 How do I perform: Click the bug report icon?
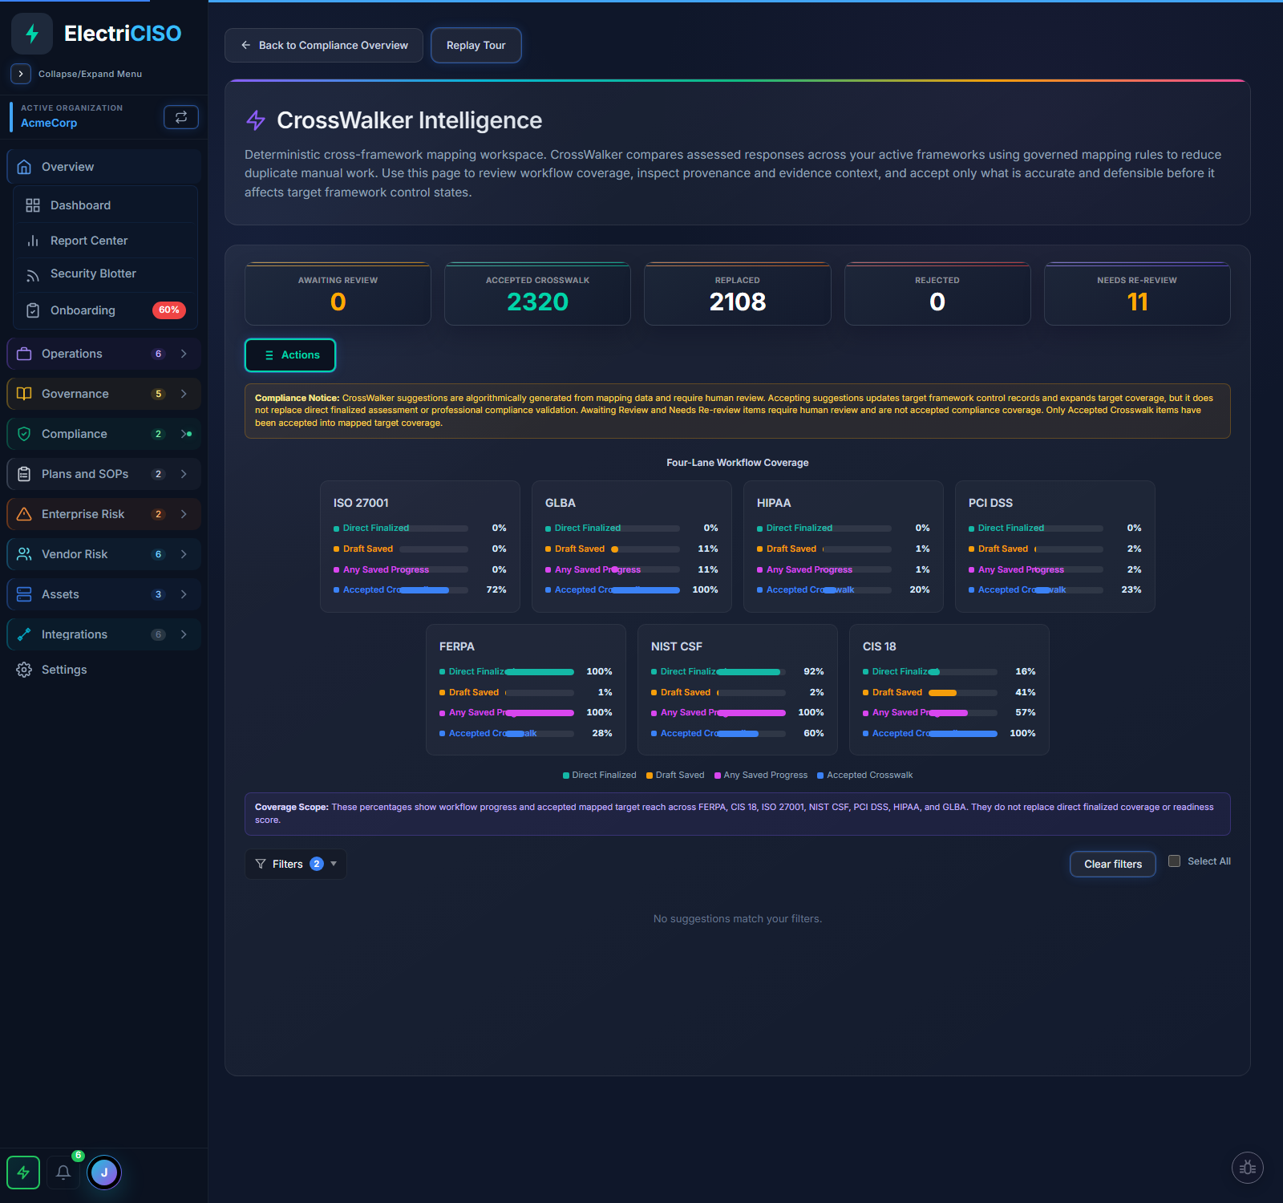tap(1248, 1168)
